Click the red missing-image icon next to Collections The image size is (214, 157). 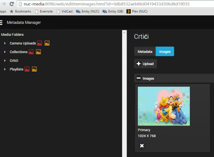[31, 52]
